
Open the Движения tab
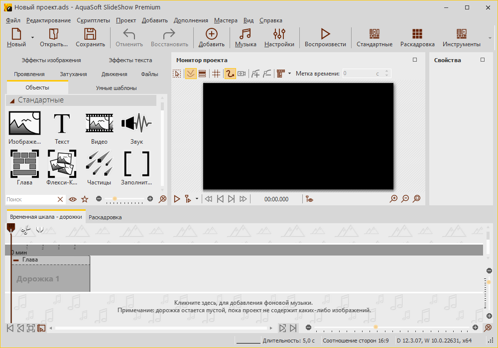coord(115,74)
